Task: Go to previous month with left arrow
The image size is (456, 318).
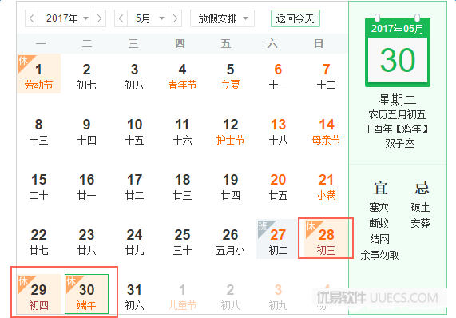Action: [121, 18]
